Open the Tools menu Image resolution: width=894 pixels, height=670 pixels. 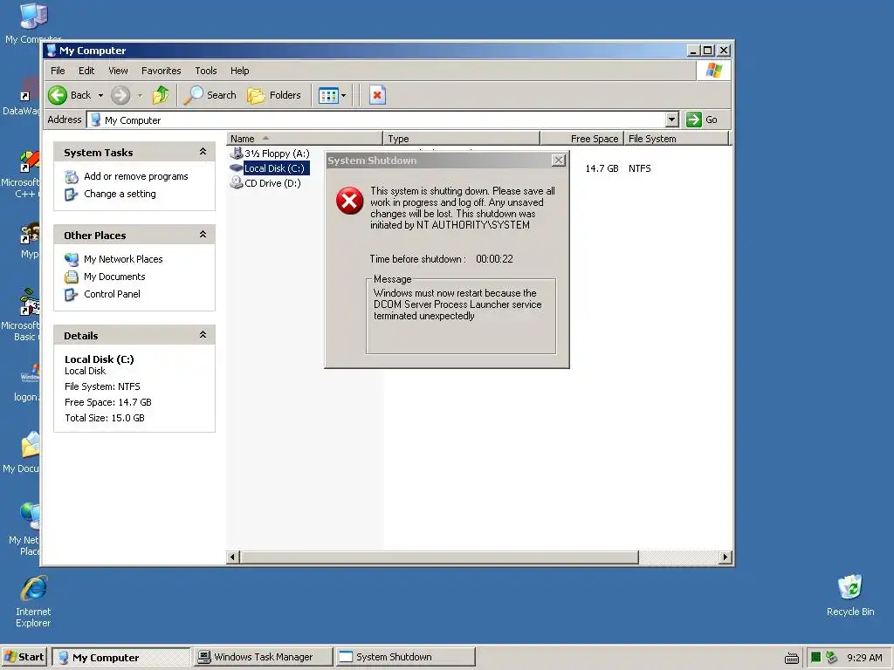pyautogui.click(x=206, y=71)
